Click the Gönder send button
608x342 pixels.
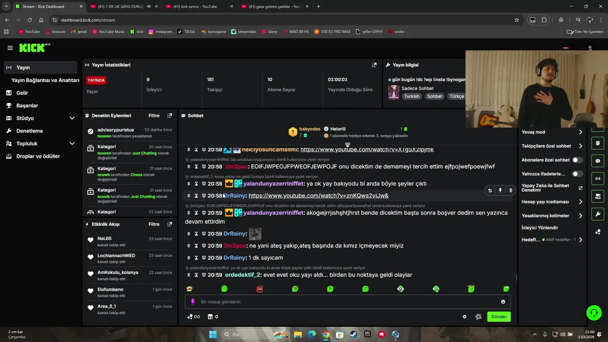tap(499, 317)
